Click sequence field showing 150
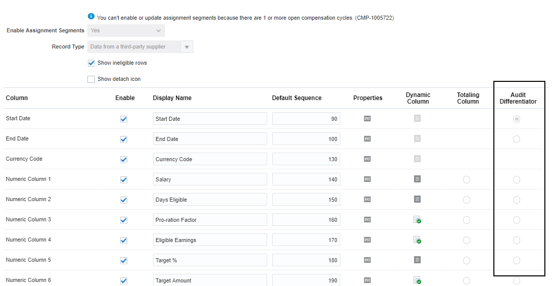This screenshot has height=286, width=557. click(x=306, y=200)
